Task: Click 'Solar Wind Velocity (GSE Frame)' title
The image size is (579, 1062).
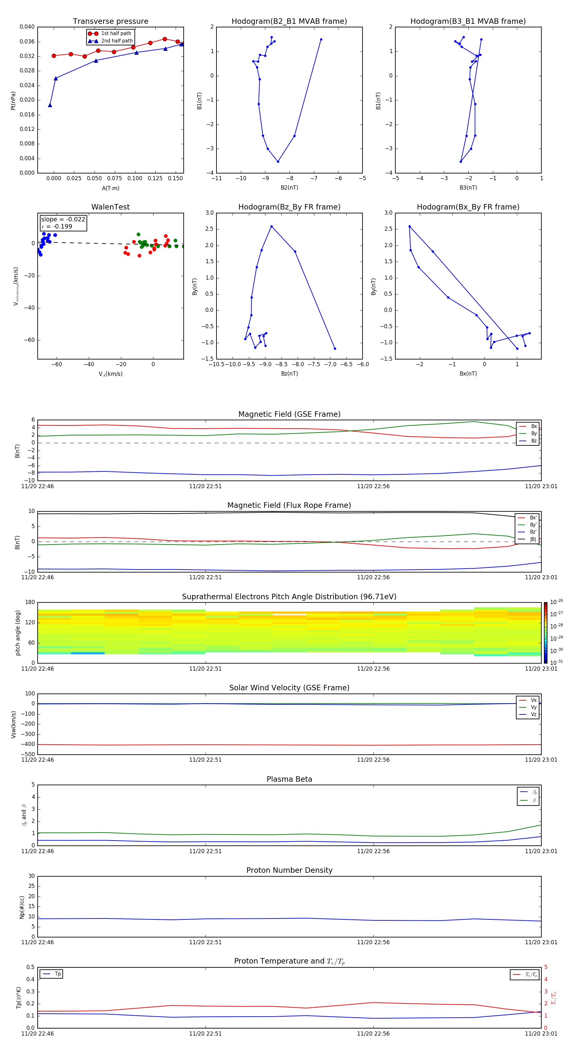Action: click(x=289, y=688)
